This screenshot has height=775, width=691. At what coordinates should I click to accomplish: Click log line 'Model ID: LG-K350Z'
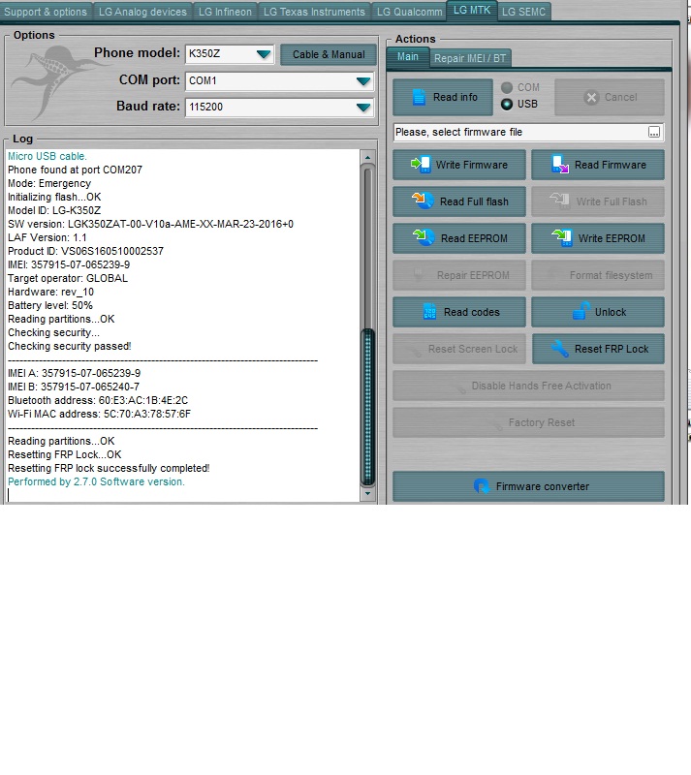click(54, 210)
